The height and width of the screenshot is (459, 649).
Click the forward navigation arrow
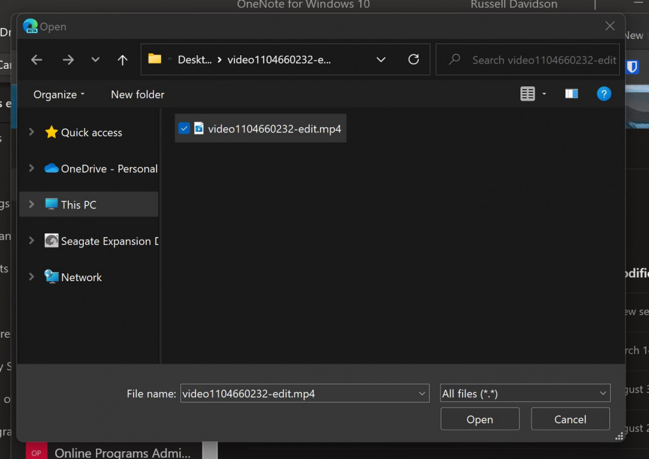pos(68,60)
